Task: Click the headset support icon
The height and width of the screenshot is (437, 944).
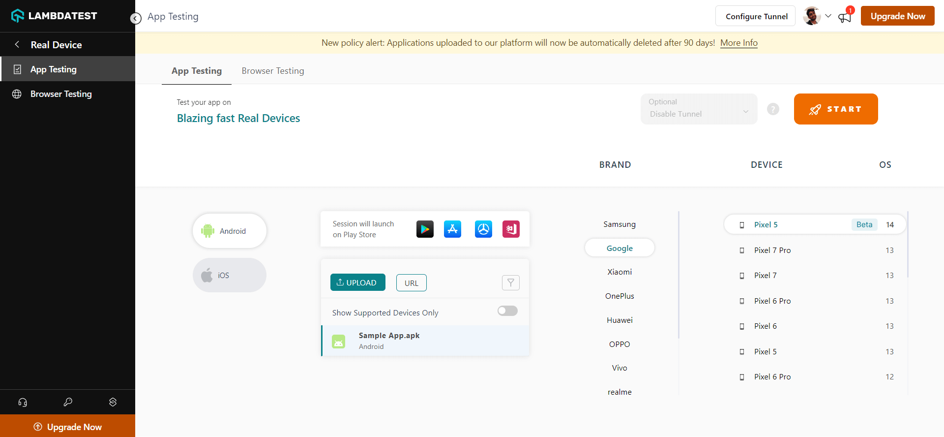Action: coord(23,402)
